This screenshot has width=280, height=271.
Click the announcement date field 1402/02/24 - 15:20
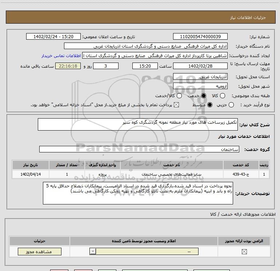(x=53, y=36)
